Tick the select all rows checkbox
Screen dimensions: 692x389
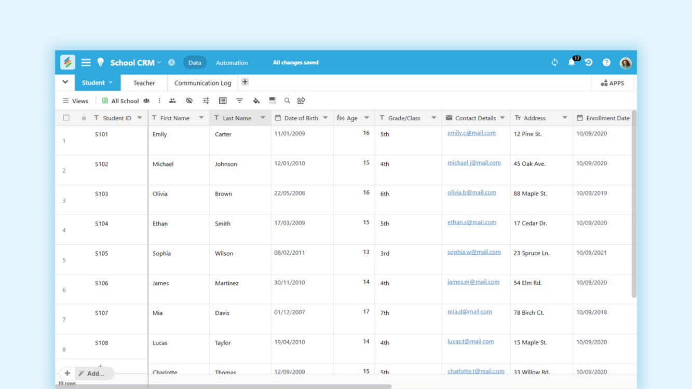66,118
